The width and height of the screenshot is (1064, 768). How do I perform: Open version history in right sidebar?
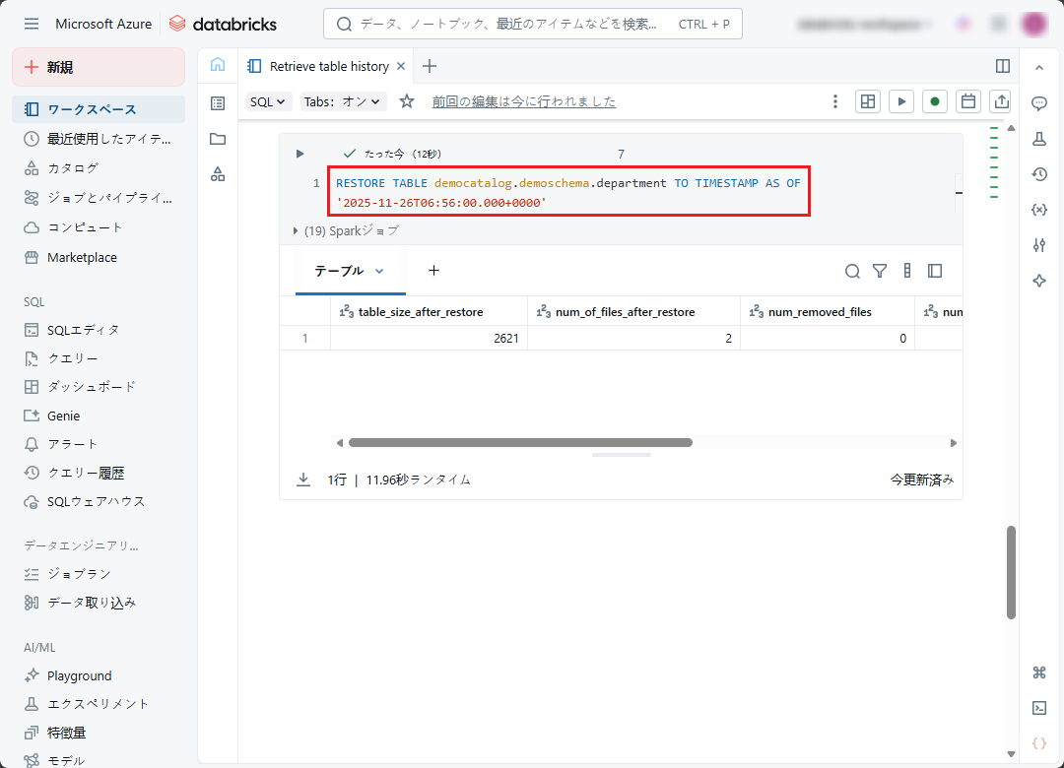(1038, 174)
